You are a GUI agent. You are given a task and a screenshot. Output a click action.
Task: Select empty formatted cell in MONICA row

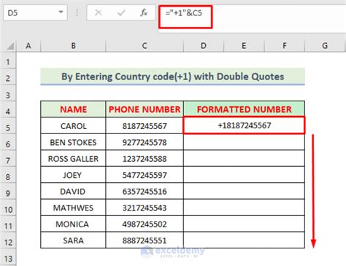click(244, 224)
